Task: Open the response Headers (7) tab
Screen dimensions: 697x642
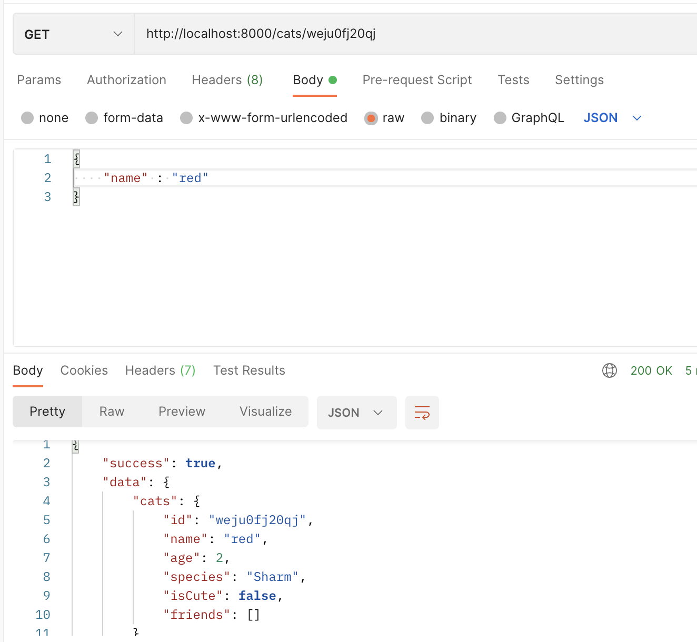Action: pos(160,370)
